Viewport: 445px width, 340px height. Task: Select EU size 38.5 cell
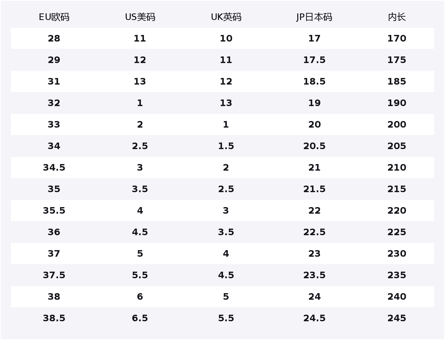(54, 318)
